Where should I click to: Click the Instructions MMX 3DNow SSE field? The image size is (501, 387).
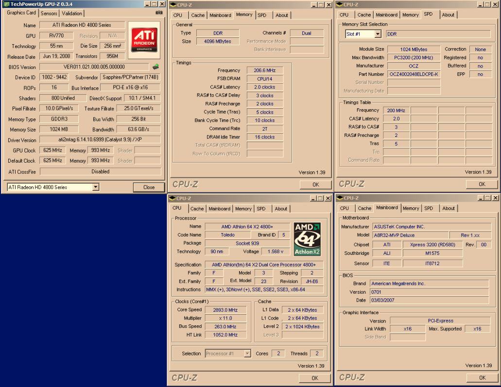(x=264, y=289)
